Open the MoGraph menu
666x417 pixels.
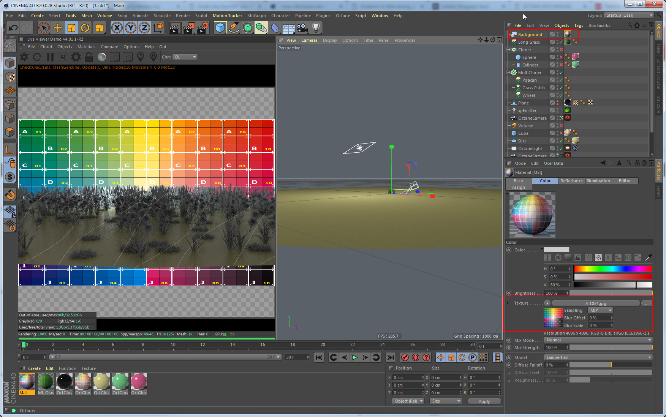tap(256, 16)
